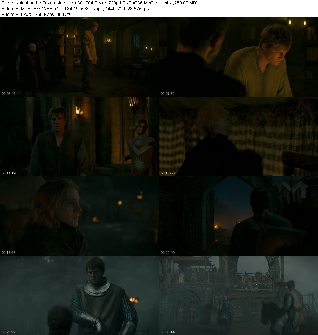Click the thumbnail frame stamped 00:30:14
This screenshot has width=318, height=335.
tap(238, 295)
